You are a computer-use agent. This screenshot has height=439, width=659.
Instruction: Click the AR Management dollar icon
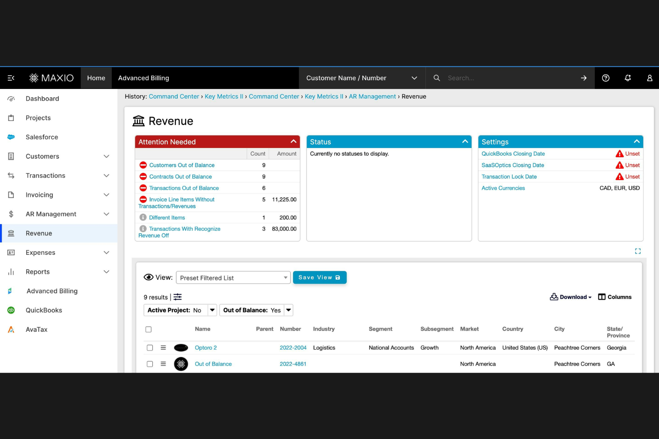[11, 214]
